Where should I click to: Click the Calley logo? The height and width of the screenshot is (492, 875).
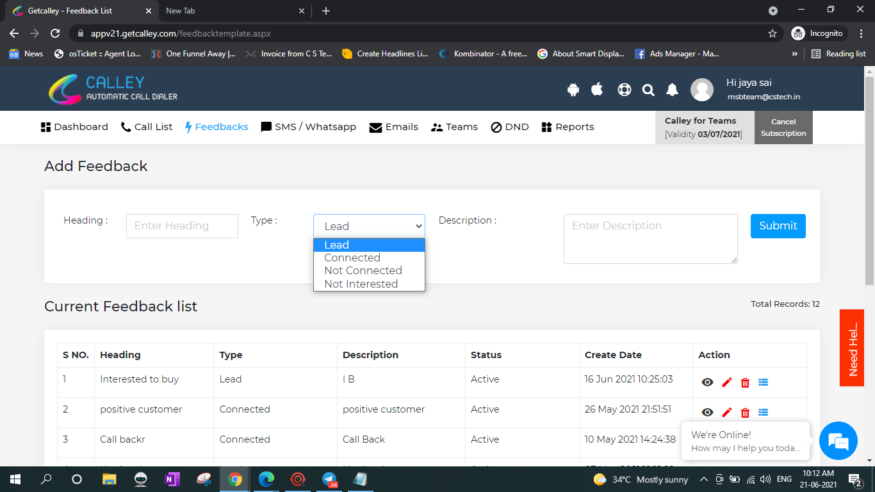[x=113, y=89]
